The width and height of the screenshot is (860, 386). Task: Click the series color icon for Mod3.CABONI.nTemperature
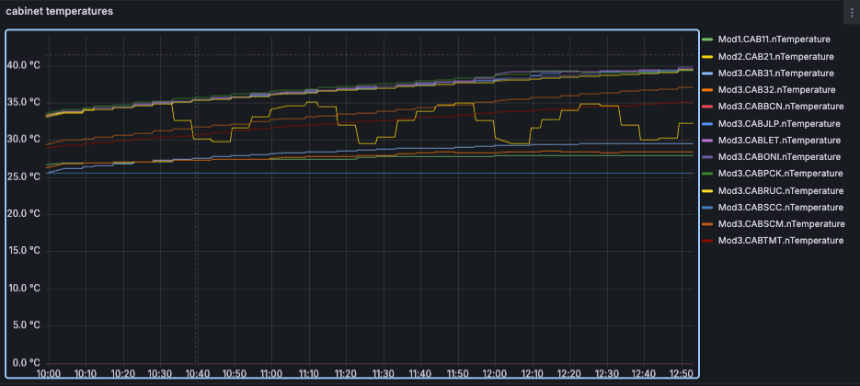[707, 157]
